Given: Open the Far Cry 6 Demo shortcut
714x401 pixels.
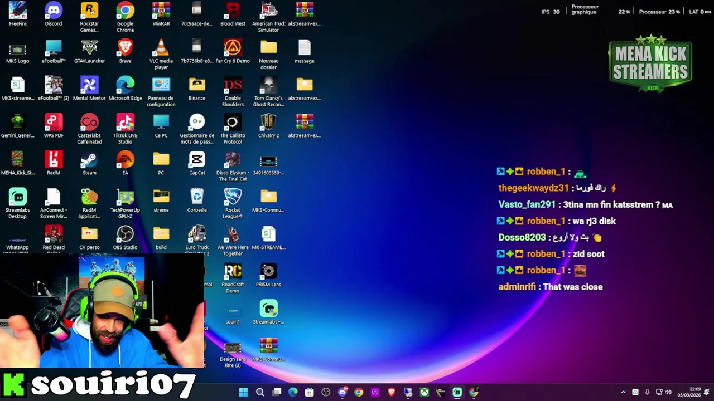Looking at the screenshot, I should (x=233, y=51).
